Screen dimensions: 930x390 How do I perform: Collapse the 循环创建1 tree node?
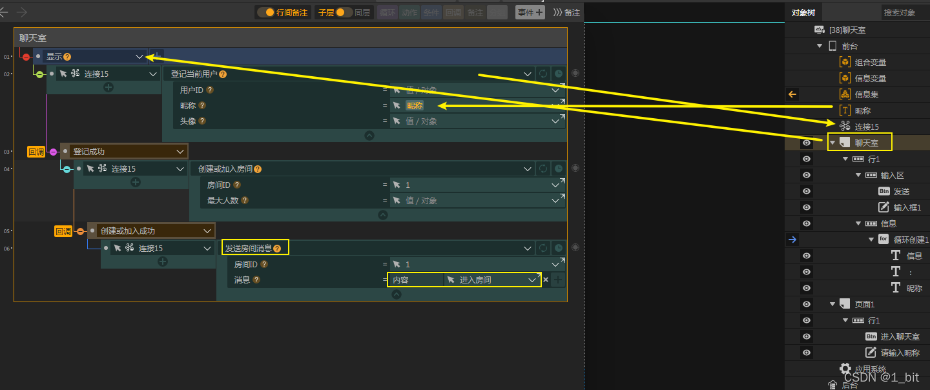click(871, 240)
